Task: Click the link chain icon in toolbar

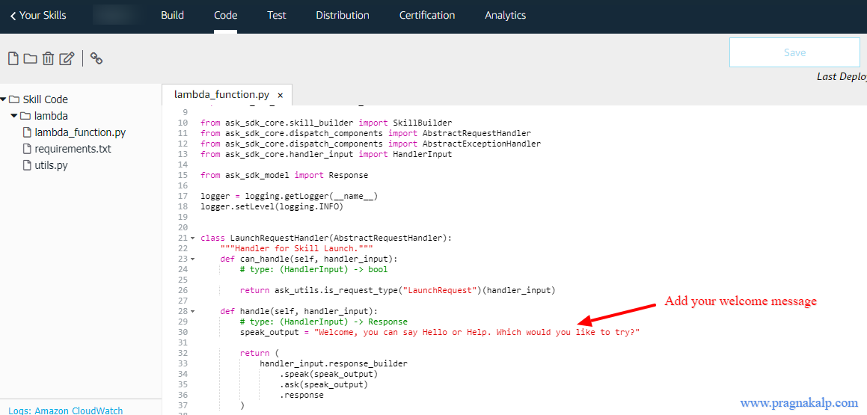Action: pos(96,58)
